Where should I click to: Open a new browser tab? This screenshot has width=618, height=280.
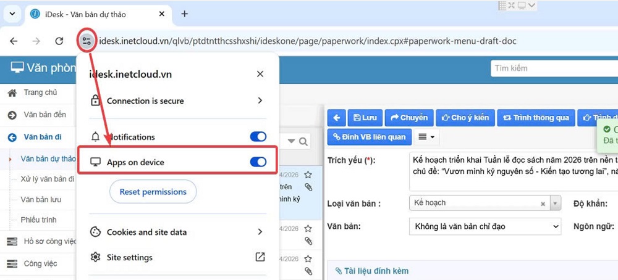[184, 14]
